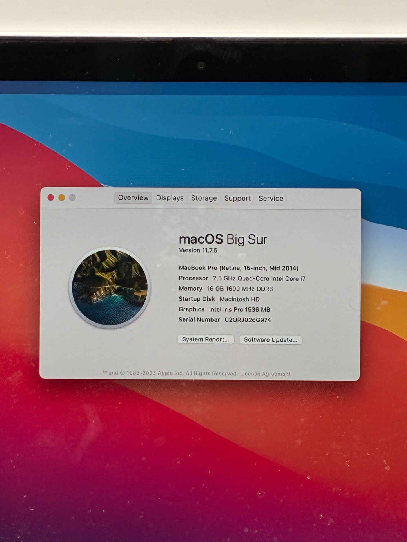Open the License Agreement link
The image size is (407, 542).
[265, 374]
